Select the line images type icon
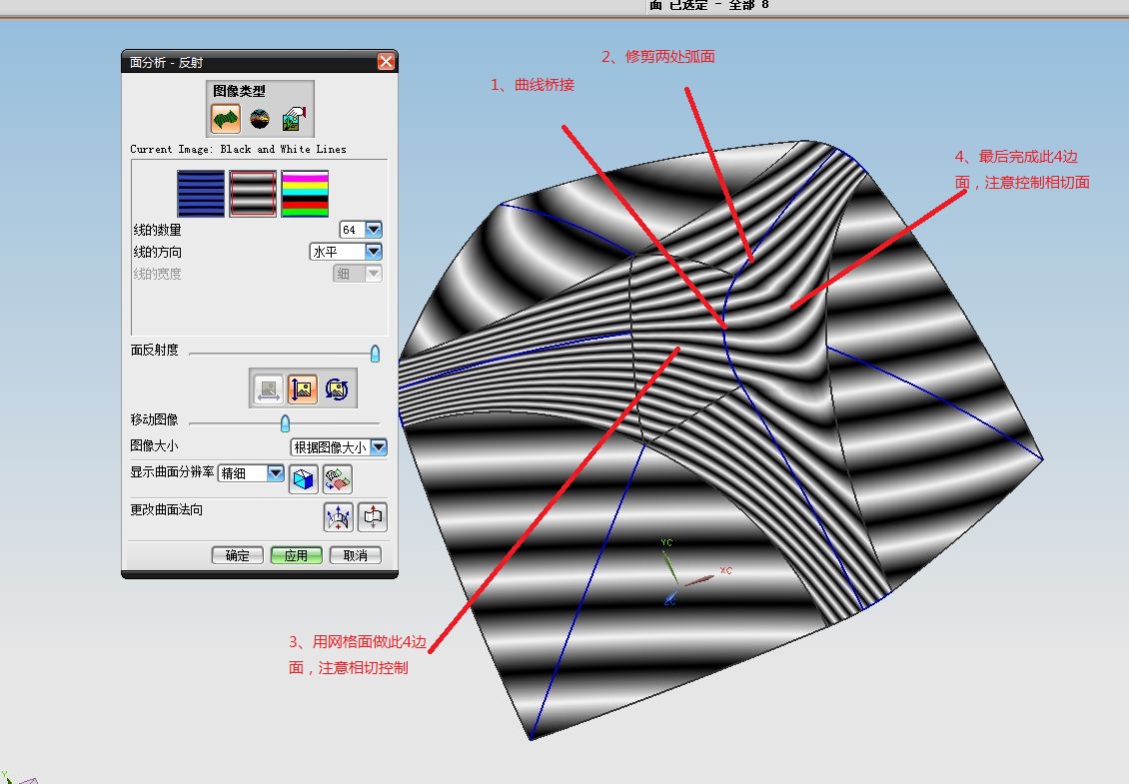Viewport: 1129px width, 784px height. [x=226, y=118]
